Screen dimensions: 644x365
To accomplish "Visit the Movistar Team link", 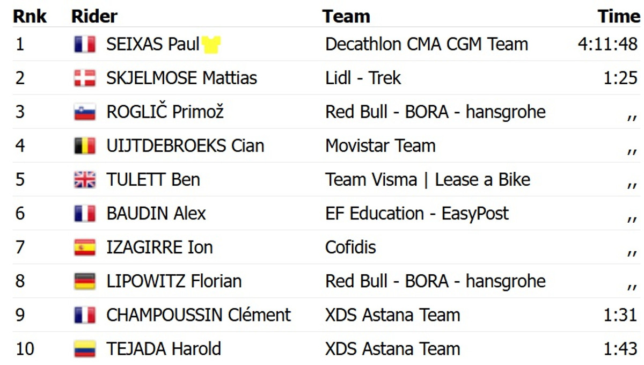I will tap(380, 145).
